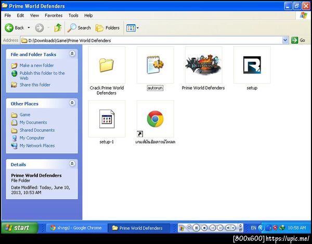This screenshot has width=312, height=244.
Task: Collapse the File and Folder Tasks panel
Action: (x=72, y=54)
